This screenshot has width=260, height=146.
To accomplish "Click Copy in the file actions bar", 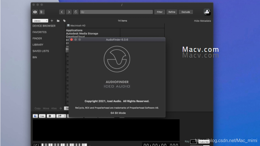I will (x=37, y=108).
